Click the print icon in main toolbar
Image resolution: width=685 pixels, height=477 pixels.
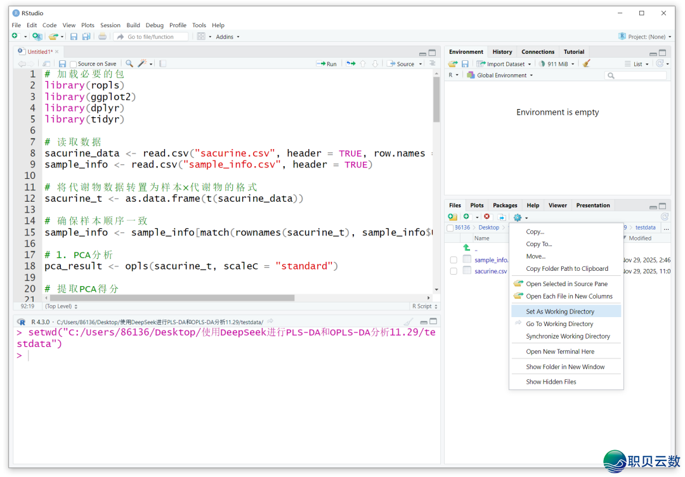click(102, 37)
